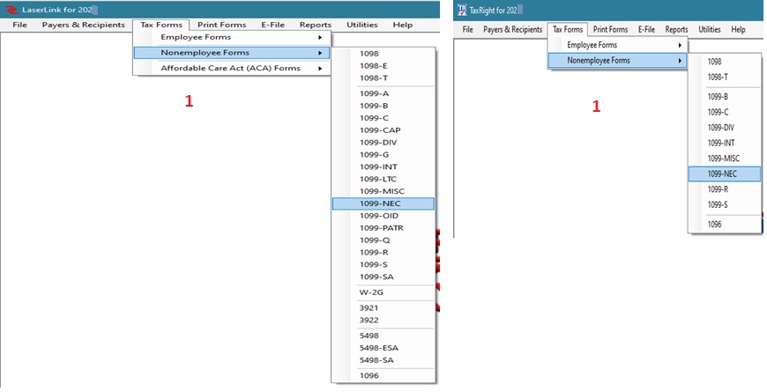Open Reports menu in LaserLink
The width and height of the screenshot is (767, 392).
[x=316, y=25]
